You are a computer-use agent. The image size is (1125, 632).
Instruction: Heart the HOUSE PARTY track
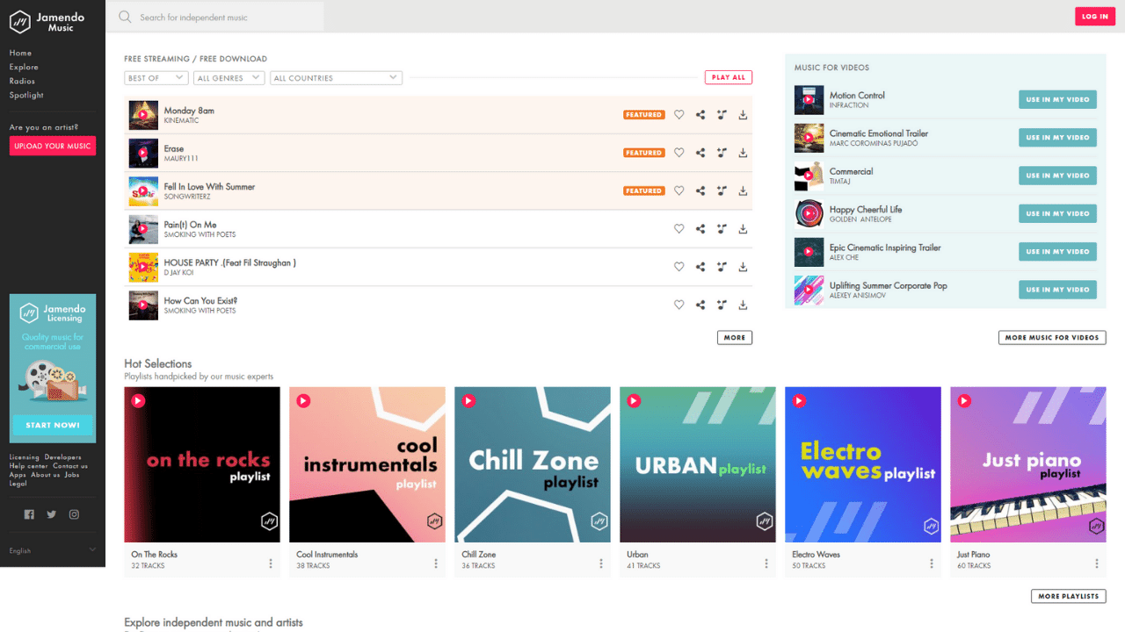tap(679, 267)
